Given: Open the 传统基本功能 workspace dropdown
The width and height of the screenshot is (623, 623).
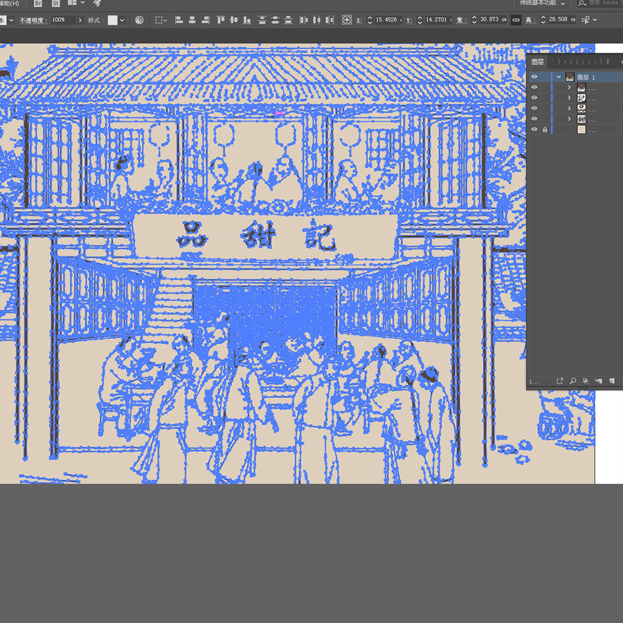Looking at the screenshot, I should click(x=542, y=3).
